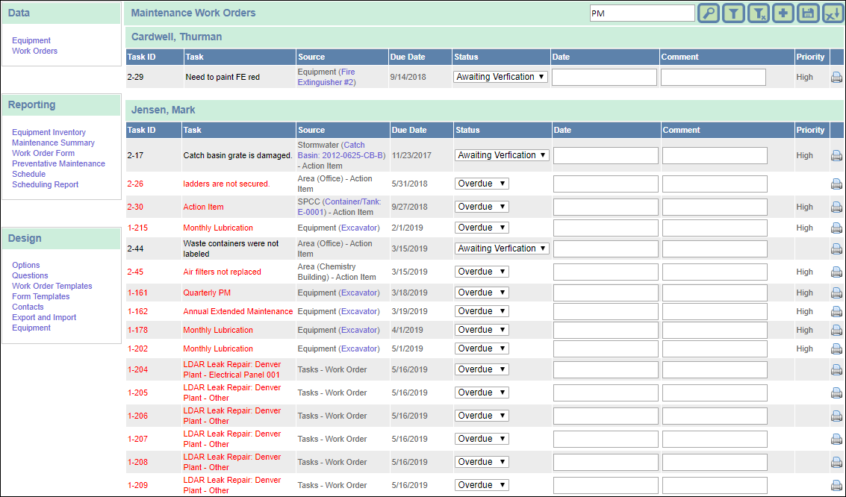Apply a filter with the funnel icon

click(x=733, y=13)
